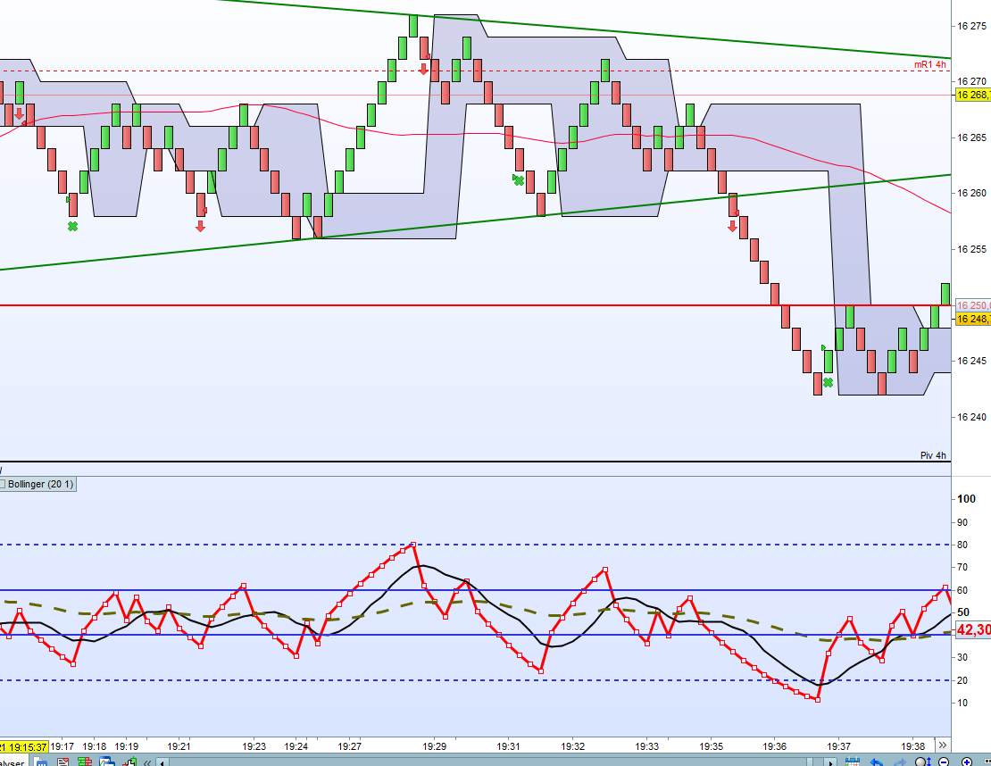Click the green and red bars icon
Viewport: 991px width, 766px height.
pyautogui.click(x=85, y=762)
